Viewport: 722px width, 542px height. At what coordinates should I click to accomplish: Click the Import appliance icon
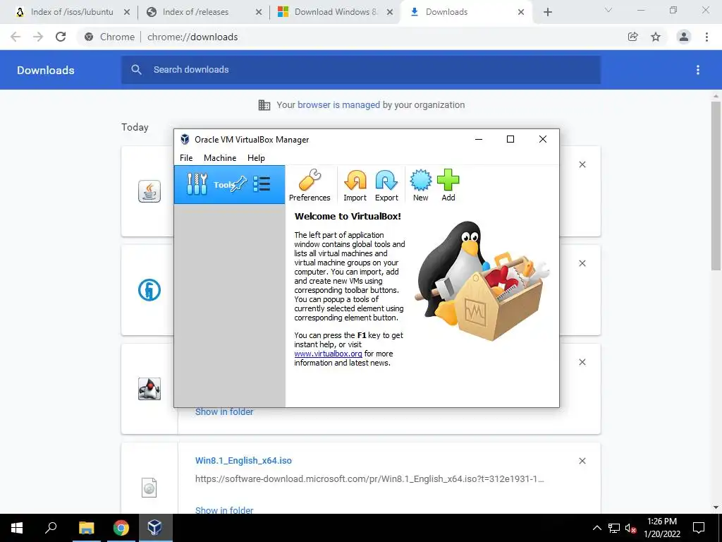tap(355, 180)
